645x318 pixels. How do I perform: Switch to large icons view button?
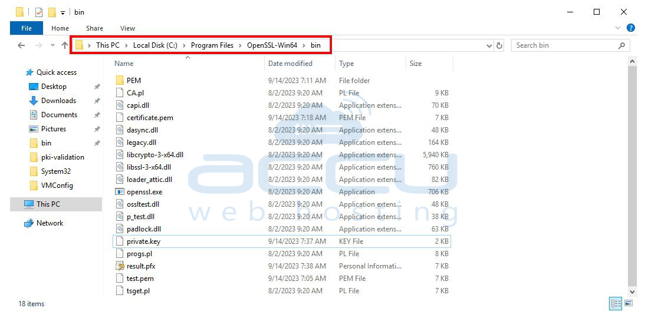point(628,304)
